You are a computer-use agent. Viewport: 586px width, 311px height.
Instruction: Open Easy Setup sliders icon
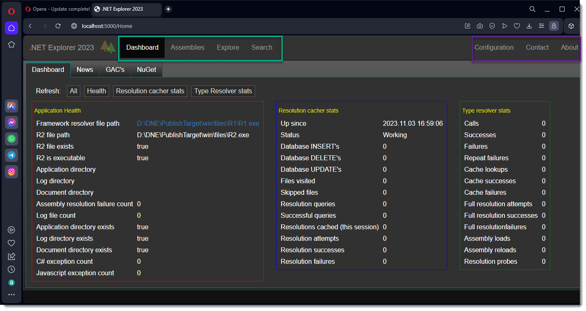(542, 26)
